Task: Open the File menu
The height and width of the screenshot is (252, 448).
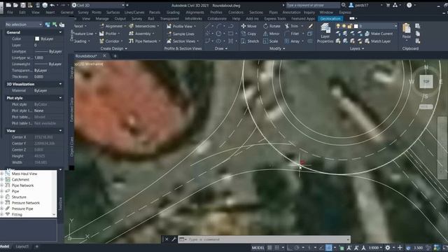Action: tap(10, 13)
